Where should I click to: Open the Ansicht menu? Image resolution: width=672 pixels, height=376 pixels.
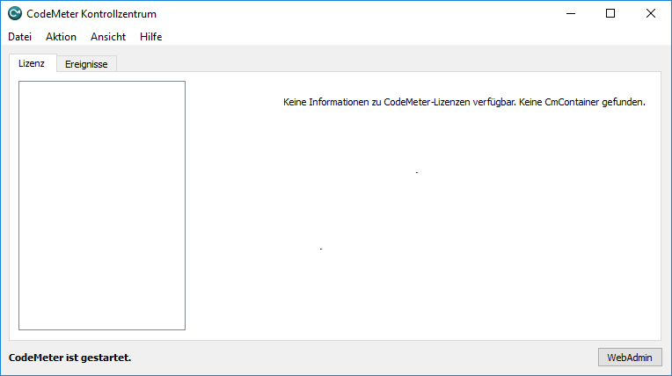tap(108, 37)
